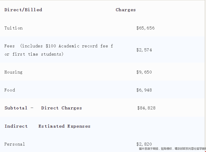The image size is (206, 152).
Task: Select the $65,656 tuition amount
Action: 145,28
